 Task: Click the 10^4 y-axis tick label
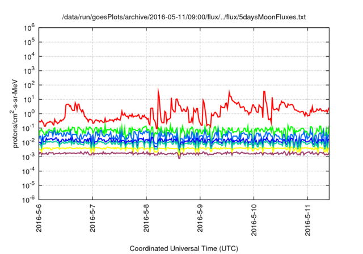(x=29, y=57)
